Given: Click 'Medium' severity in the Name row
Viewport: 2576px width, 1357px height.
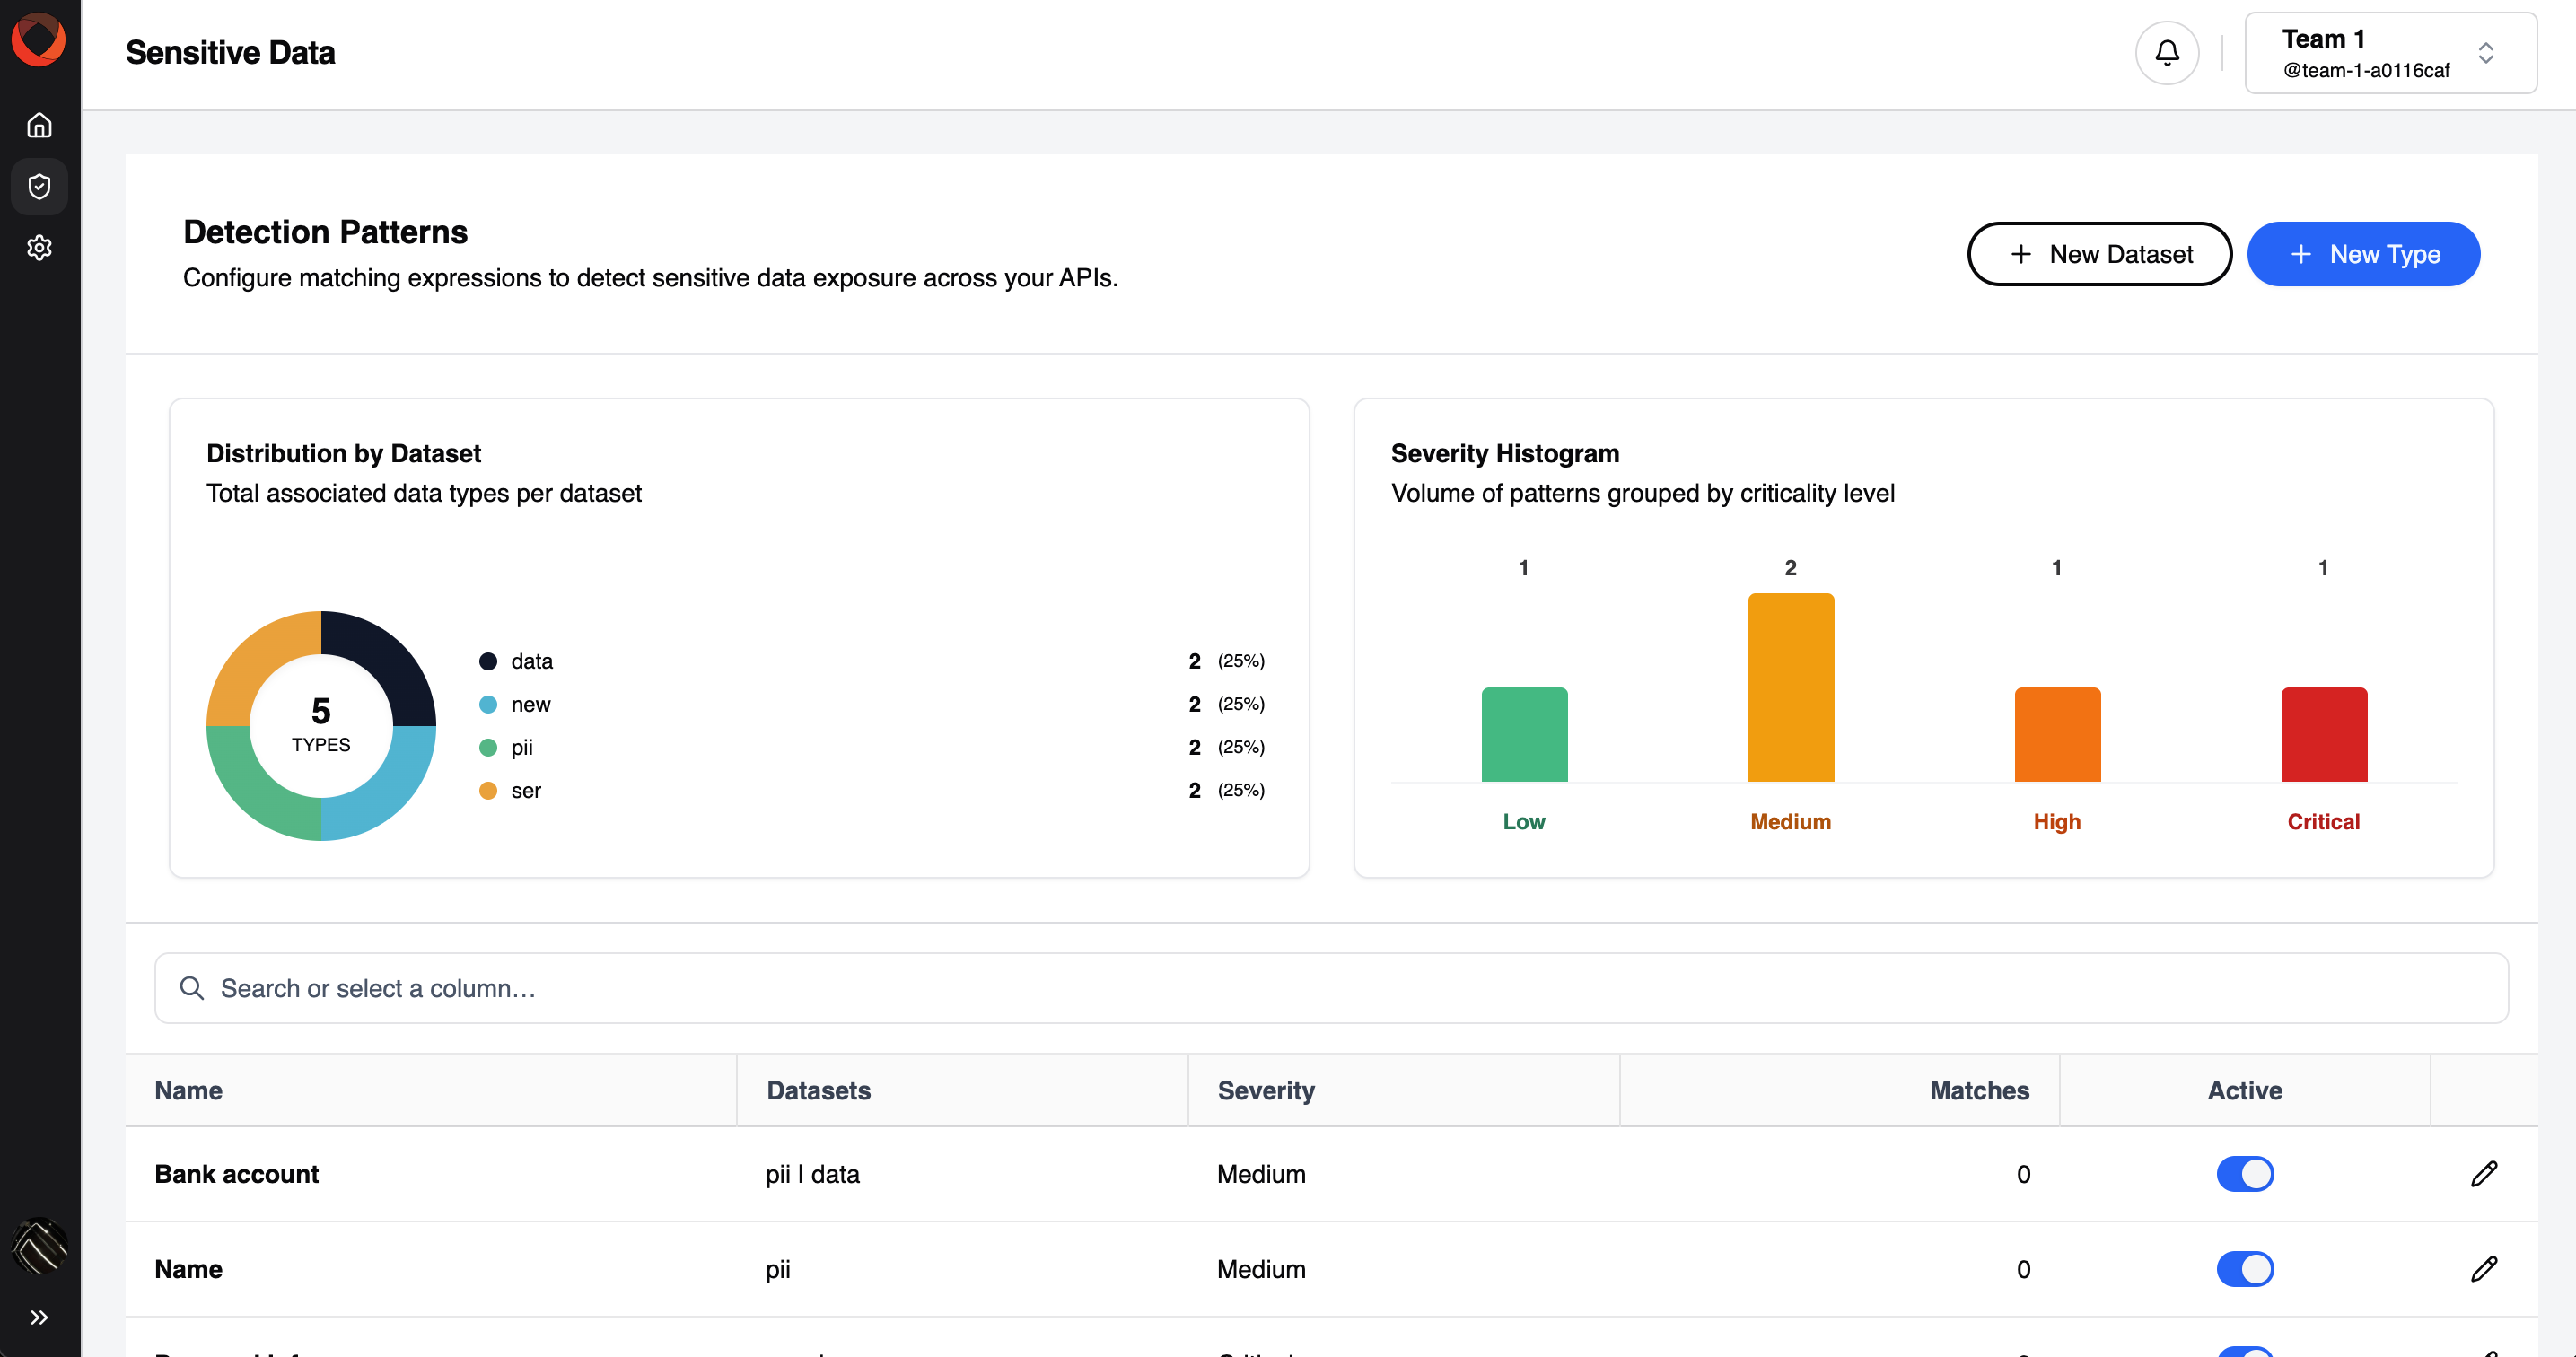Looking at the screenshot, I should click(1261, 1269).
